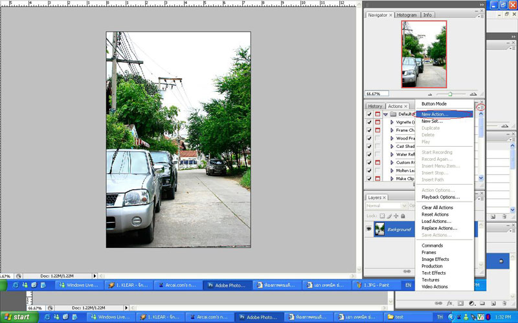Toggle dialog box icon for Frame Channel action

point(377,130)
